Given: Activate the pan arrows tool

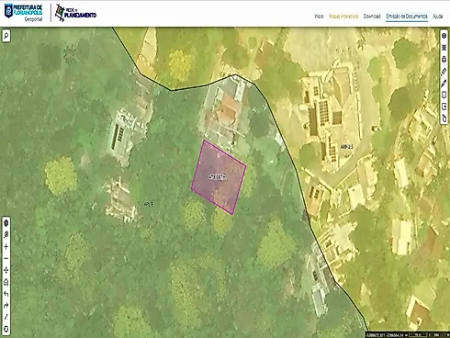Looking at the screenshot, I should pos(6,270).
